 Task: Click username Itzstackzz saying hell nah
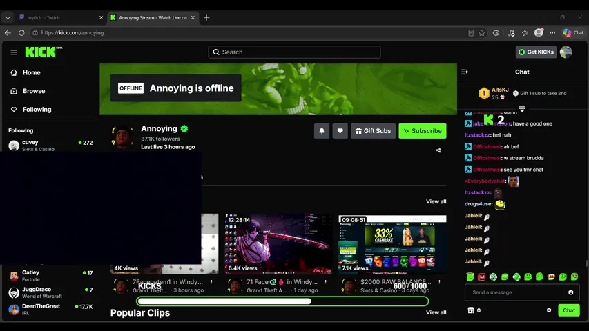pos(477,135)
